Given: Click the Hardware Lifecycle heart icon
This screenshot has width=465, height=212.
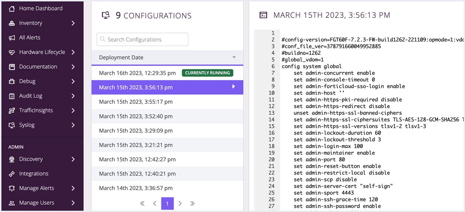Looking at the screenshot, I should click(12, 52).
